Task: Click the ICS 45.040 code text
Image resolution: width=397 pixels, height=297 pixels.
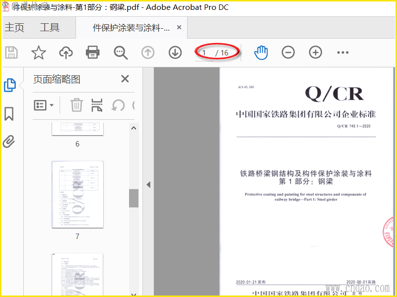Action: click(246, 87)
